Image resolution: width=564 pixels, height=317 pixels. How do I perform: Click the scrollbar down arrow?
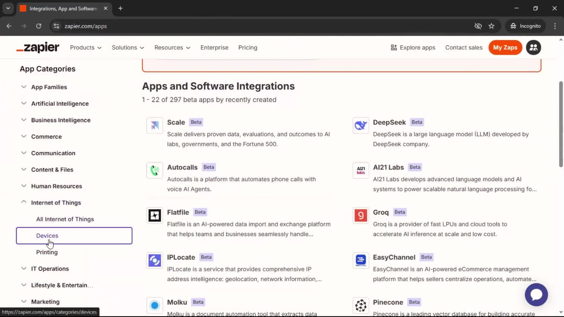point(560,312)
